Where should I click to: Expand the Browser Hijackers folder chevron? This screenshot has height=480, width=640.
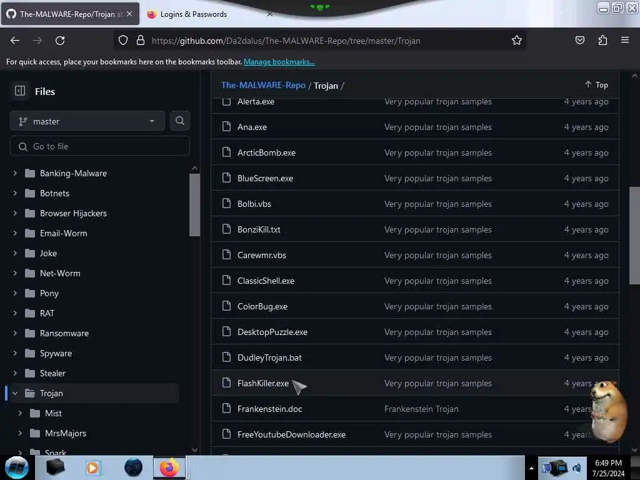point(15,213)
